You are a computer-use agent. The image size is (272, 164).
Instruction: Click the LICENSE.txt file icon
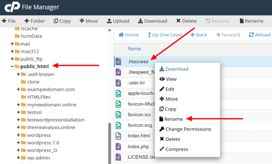tap(118, 157)
